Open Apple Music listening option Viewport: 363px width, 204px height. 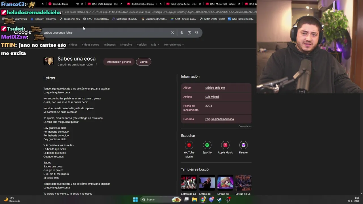tap(225, 148)
